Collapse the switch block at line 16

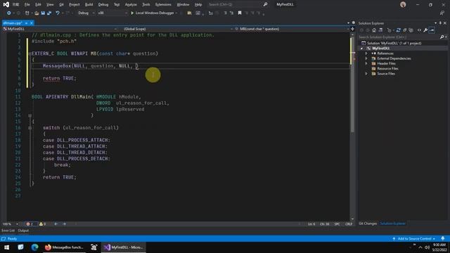pos(30,128)
